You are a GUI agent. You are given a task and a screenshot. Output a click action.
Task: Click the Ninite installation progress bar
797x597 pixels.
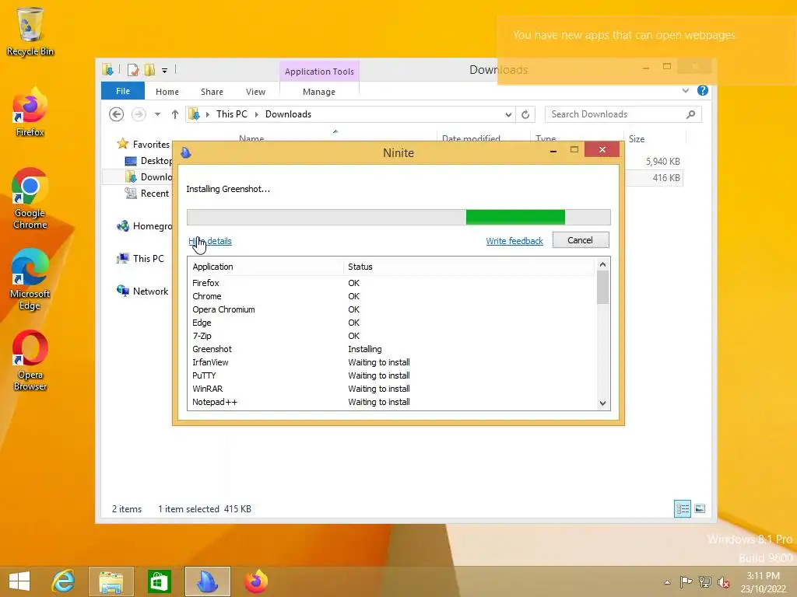398,218
